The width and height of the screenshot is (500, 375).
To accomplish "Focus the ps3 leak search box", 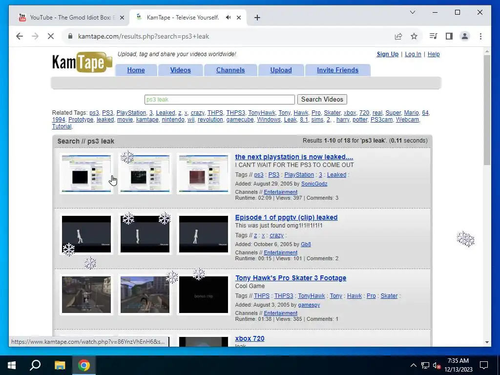I will [219, 100].
